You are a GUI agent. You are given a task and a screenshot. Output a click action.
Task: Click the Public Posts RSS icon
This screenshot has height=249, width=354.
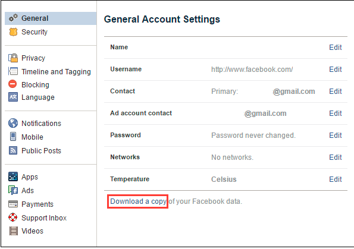coord(13,150)
